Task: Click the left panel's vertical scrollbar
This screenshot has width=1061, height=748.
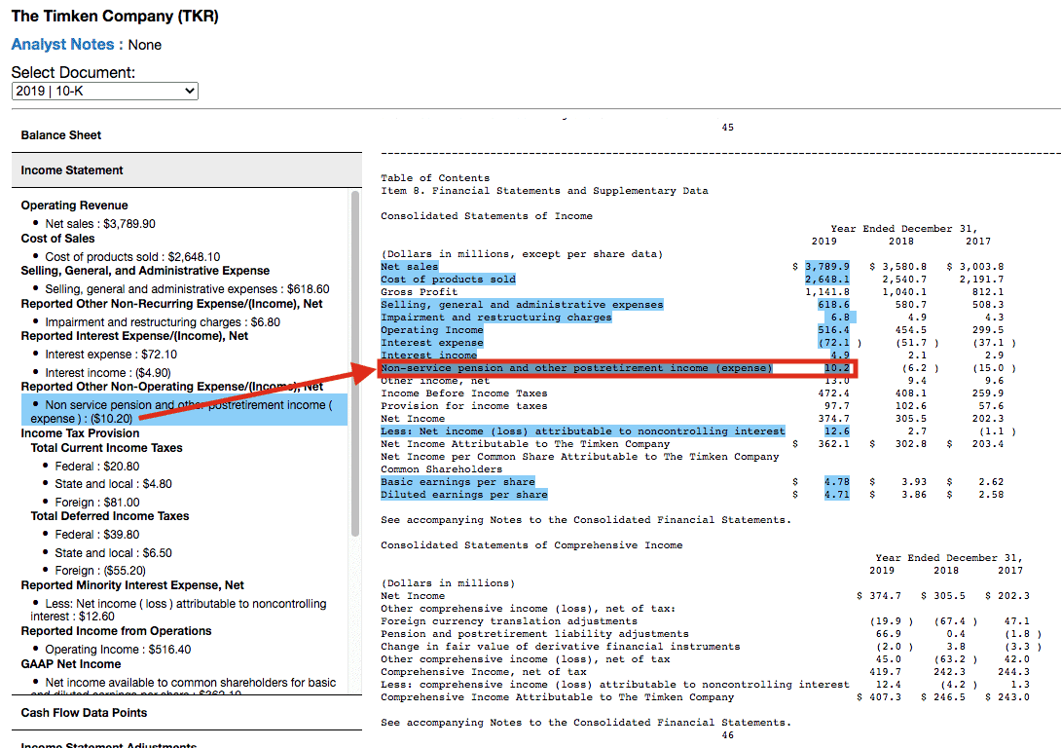Action: (x=355, y=363)
